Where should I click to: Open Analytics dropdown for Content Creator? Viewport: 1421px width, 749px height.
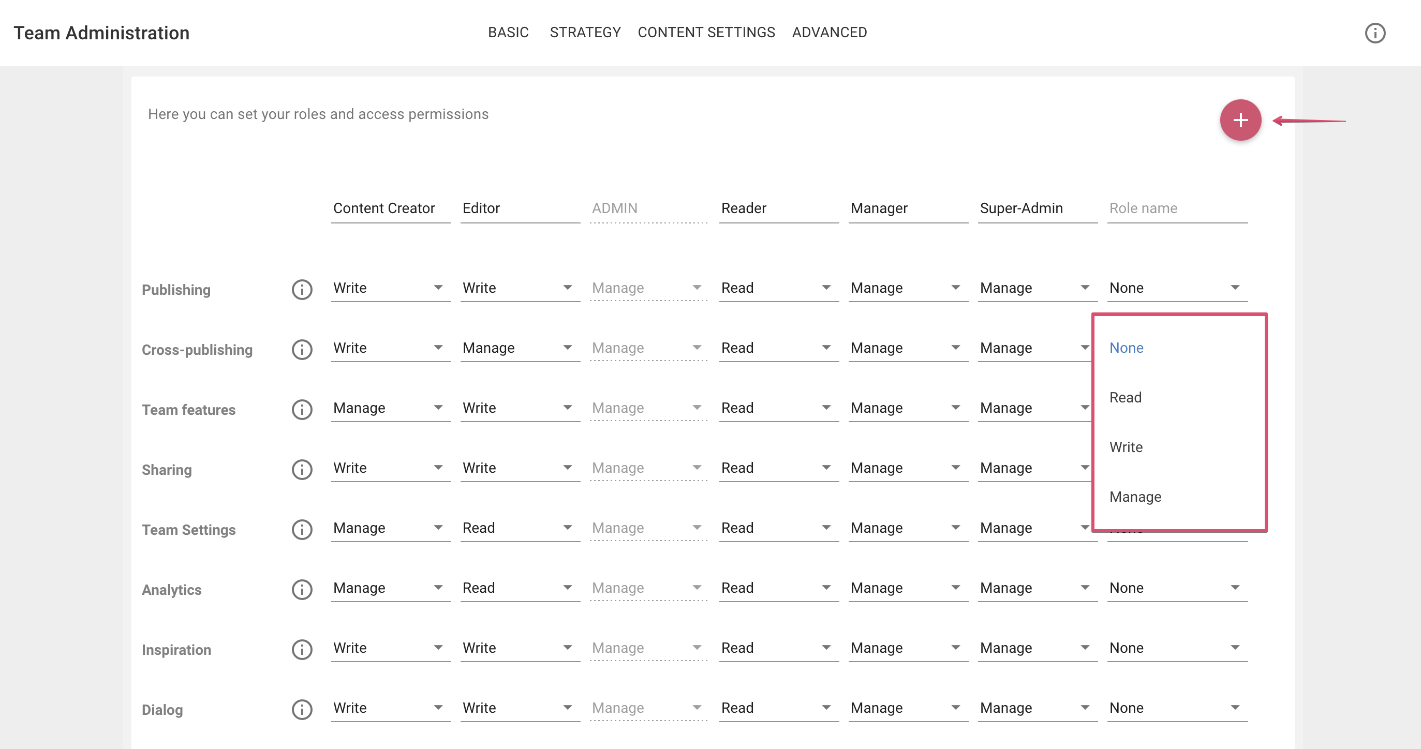[391, 588]
